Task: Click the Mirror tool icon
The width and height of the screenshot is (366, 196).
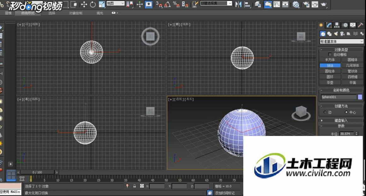Action: 238,4
